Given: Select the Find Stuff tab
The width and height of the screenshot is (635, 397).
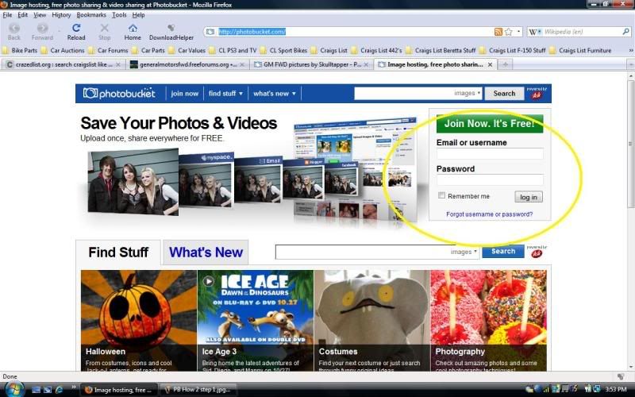Looking at the screenshot, I should 118,252.
